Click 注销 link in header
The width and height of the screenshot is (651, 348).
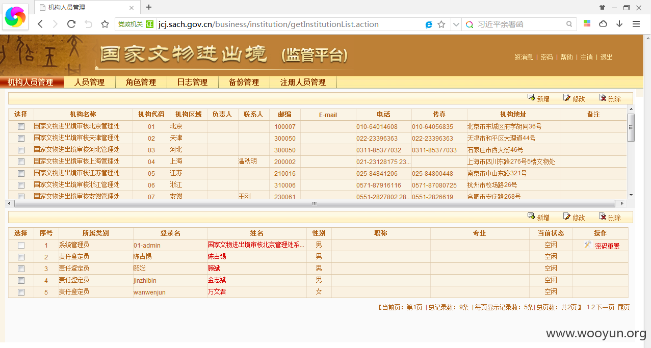click(586, 57)
